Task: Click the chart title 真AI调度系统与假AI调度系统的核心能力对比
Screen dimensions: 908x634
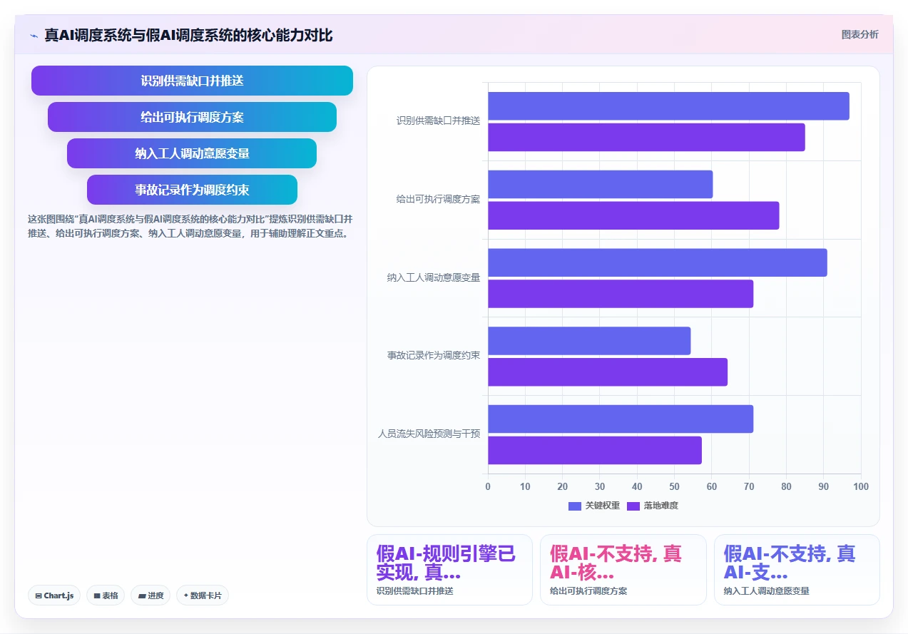Action: point(188,35)
